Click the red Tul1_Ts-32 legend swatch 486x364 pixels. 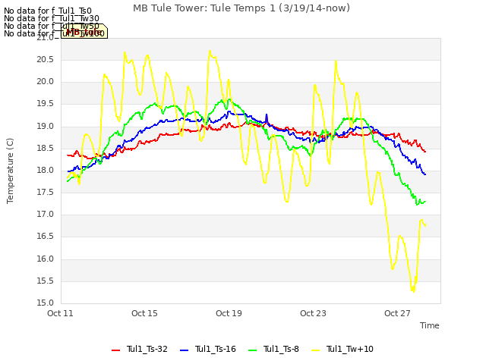point(115,350)
